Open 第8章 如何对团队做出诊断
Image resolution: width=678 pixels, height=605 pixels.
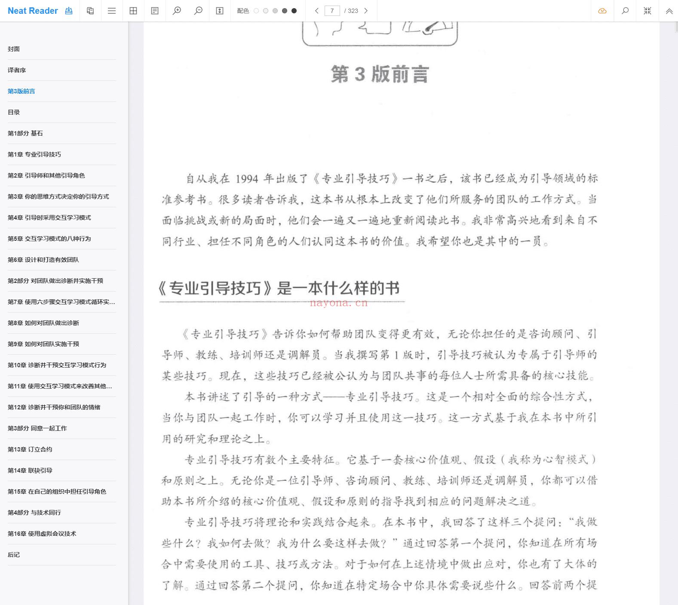pos(62,323)
